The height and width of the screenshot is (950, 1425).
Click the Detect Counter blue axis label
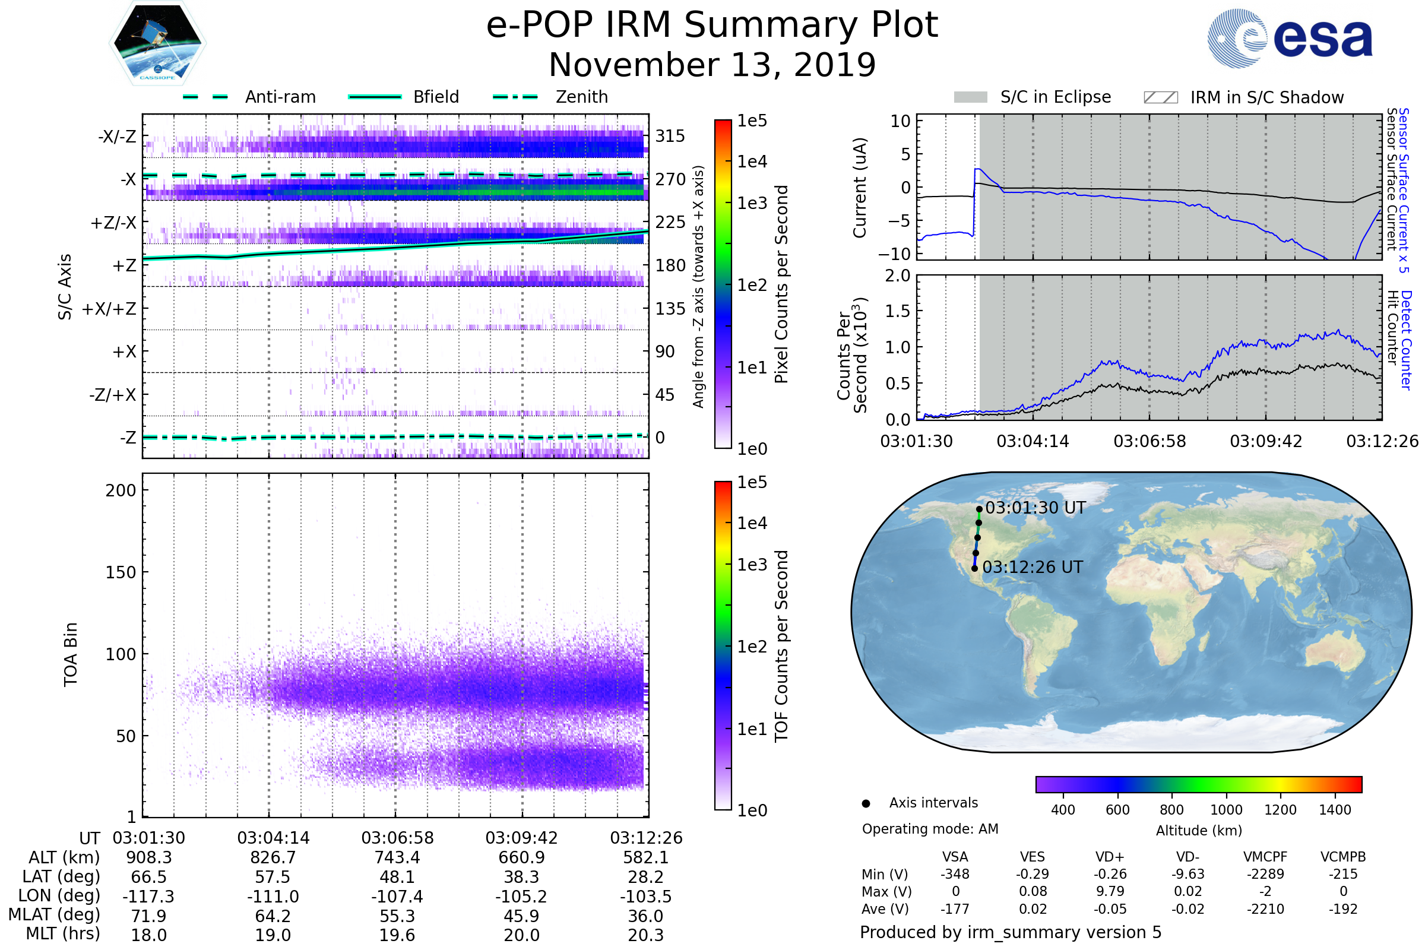pos(1406,340)
